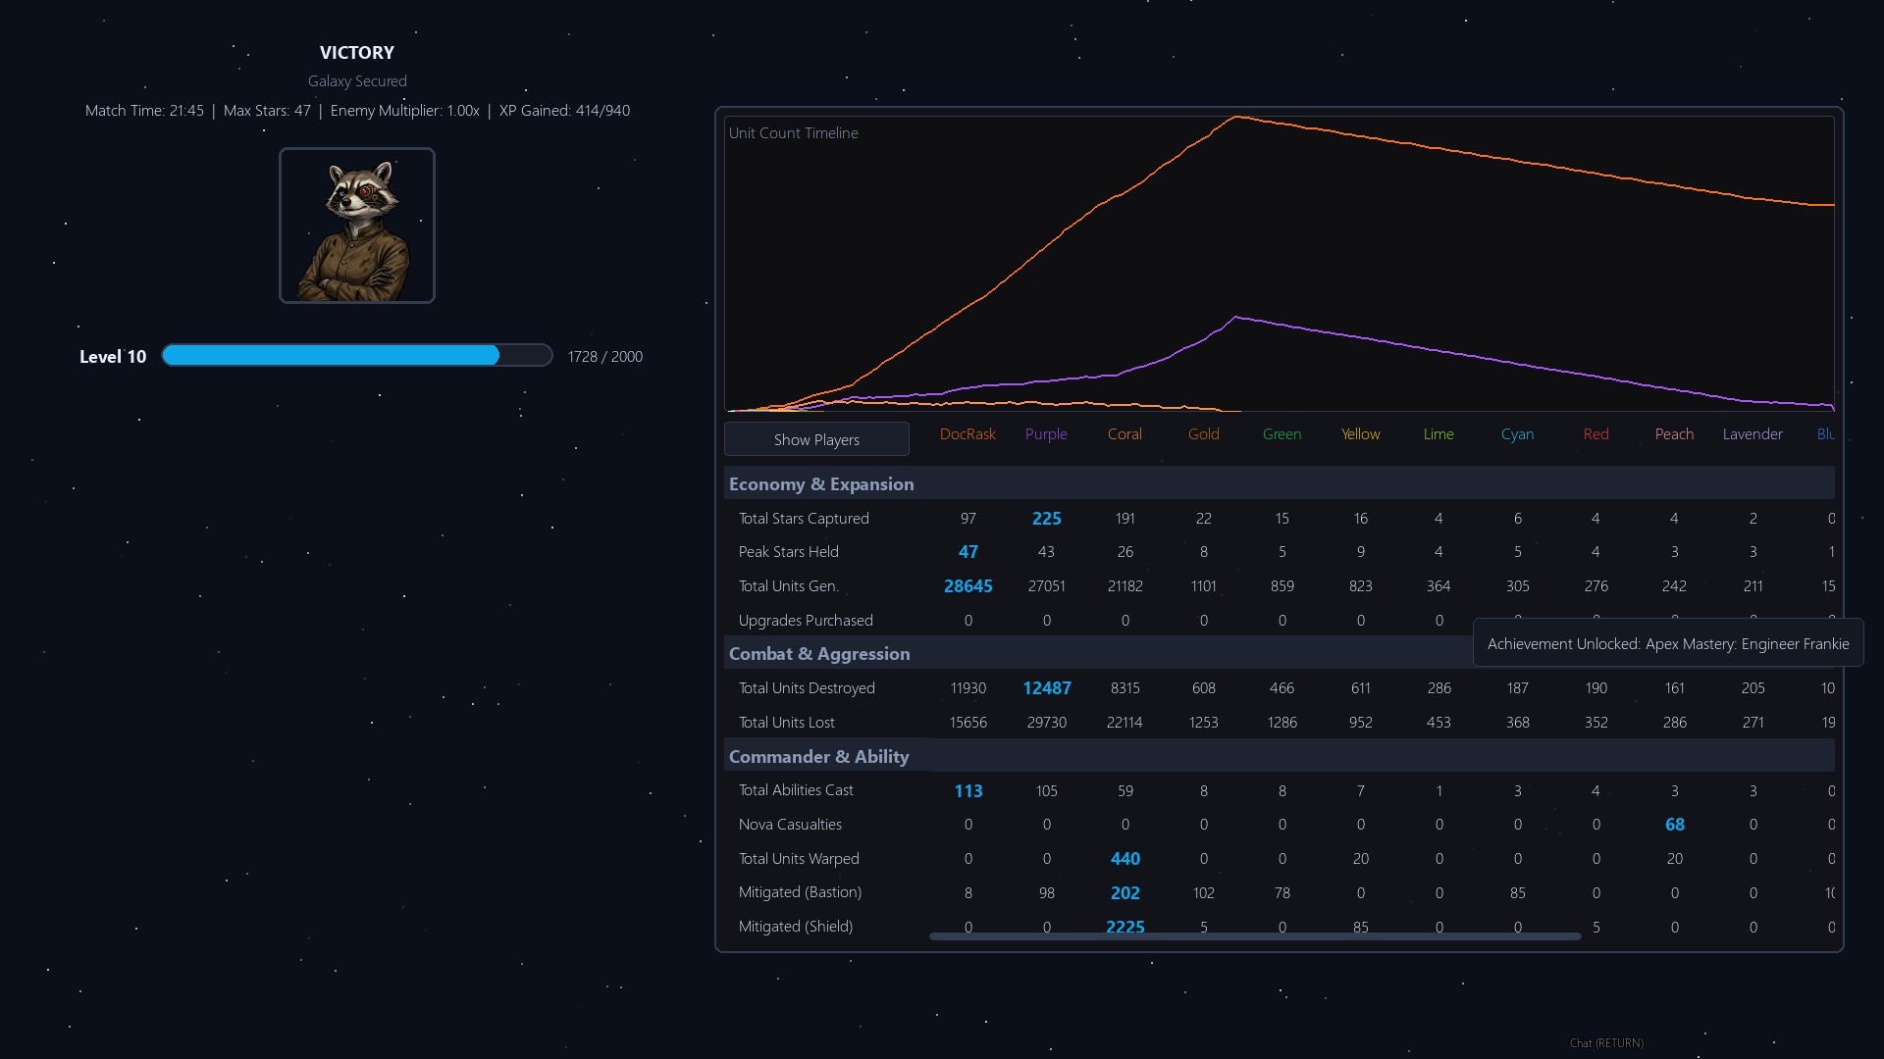Image resolution: width=1884 pixels, height=1059 pixels.
Task: Select the DocRask column header
Action: (968, 433)
